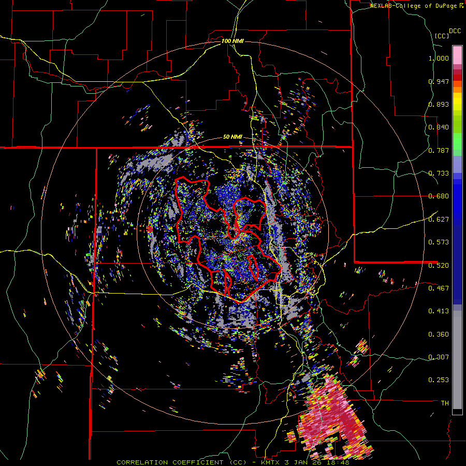Click the pink top segment of the color bar

[x=457, y=55]
